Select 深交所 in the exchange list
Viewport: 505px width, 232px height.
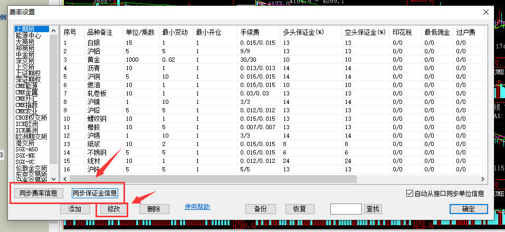coord(32,61)
